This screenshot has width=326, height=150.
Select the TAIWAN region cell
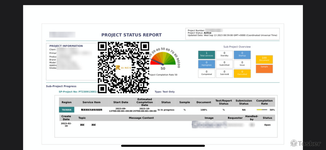pyautogui.click(x=67, y=110)
